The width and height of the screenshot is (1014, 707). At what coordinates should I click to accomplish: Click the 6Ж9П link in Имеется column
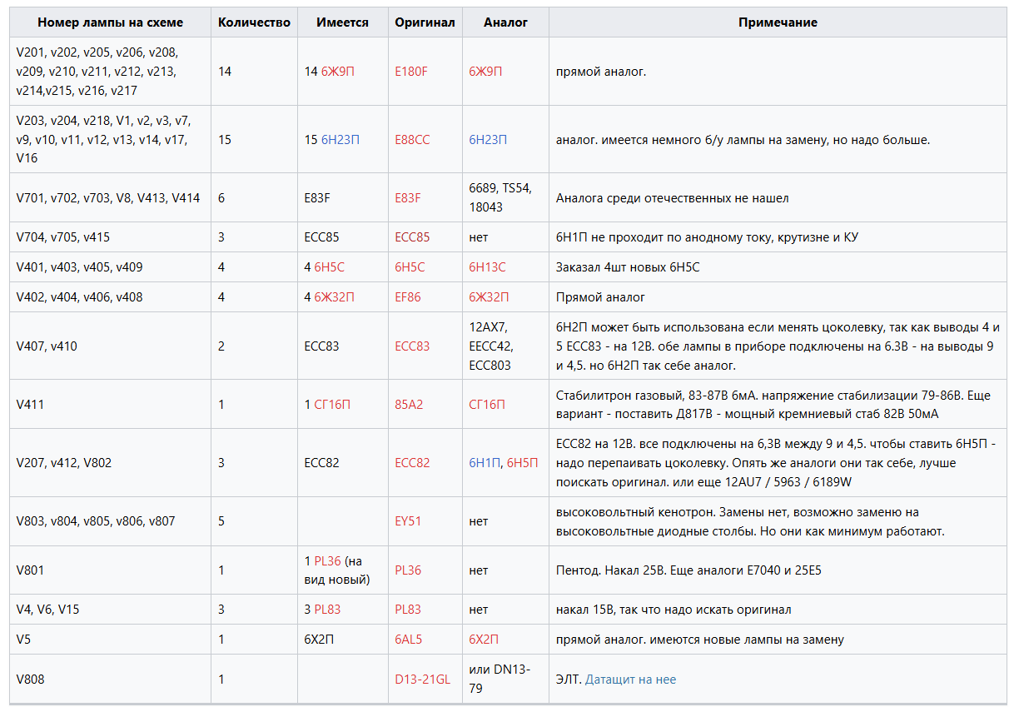point(337,72)
